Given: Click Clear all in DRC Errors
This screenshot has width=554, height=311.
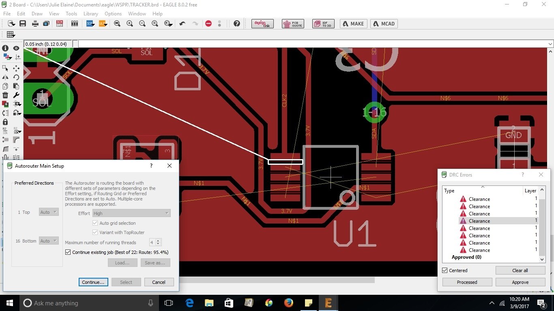Looking at the screenshot, I should [520, 271].
